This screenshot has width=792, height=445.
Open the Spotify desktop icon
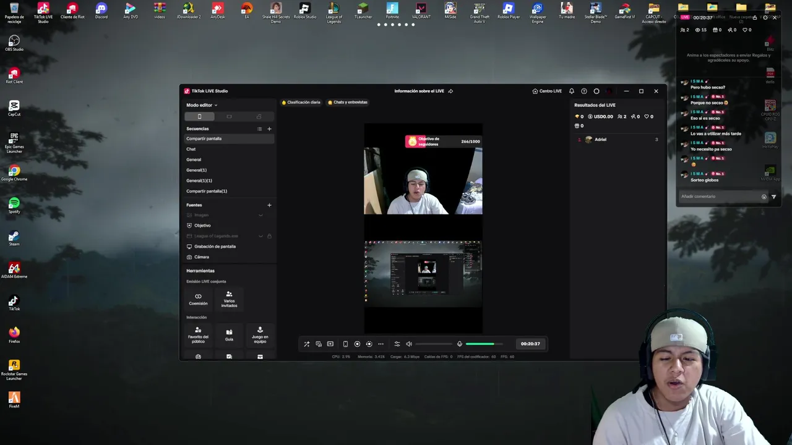pyautogui.click(x=14, y=205)
